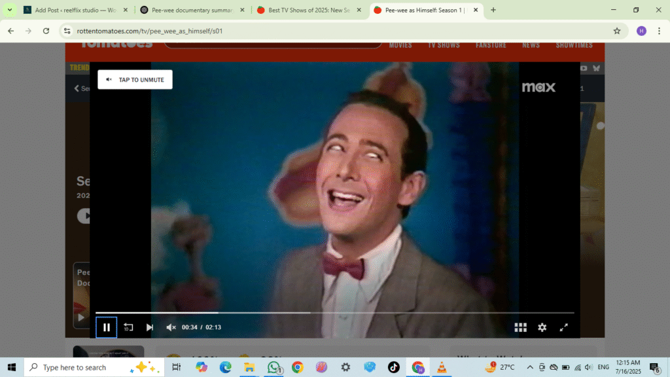Open WhatsApp from the taskbar
The width and height of the screenshot is (670, 377).
[x=273, y=367]
